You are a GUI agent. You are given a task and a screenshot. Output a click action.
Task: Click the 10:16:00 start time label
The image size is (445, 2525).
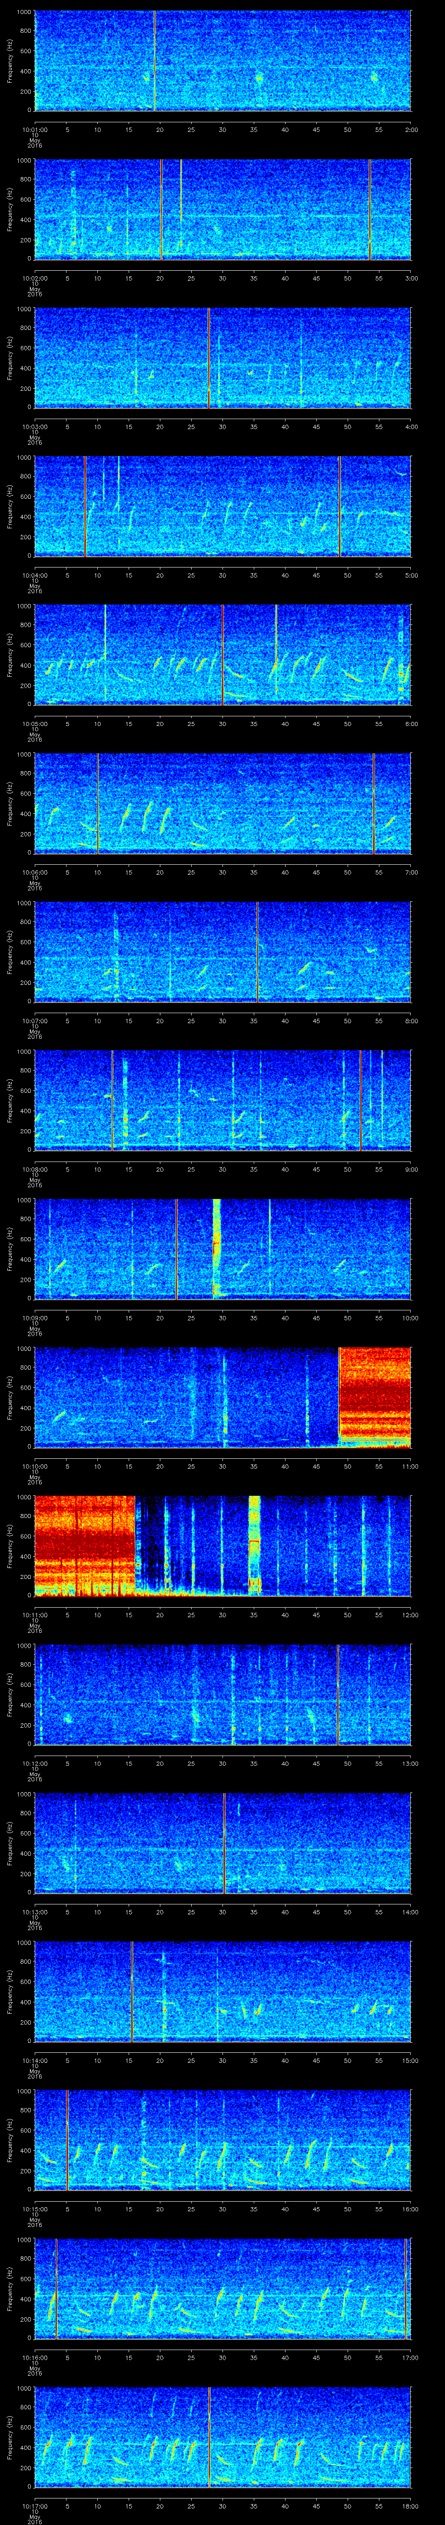point(35,2357)
